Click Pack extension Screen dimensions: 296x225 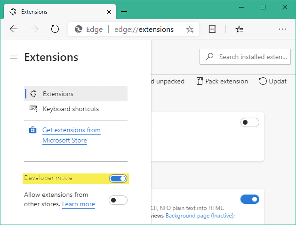222,81
